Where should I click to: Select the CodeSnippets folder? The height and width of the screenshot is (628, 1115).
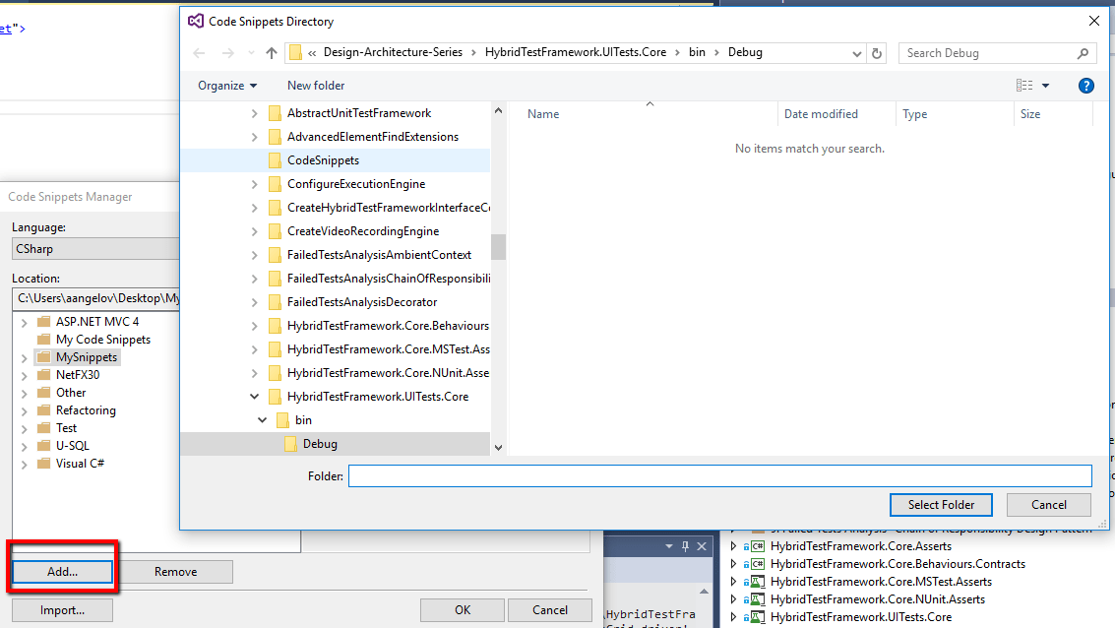323,160
